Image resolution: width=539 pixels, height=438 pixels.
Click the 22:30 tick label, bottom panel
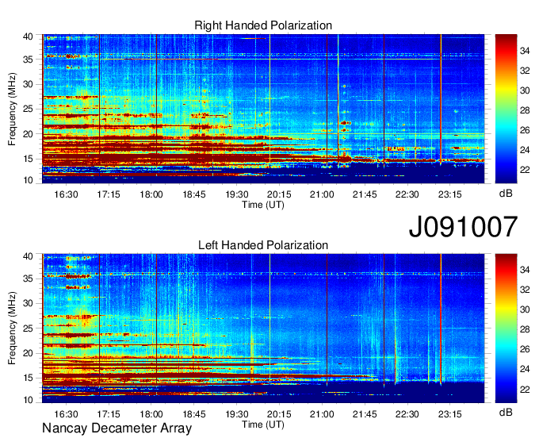click(x=407, y=414)
